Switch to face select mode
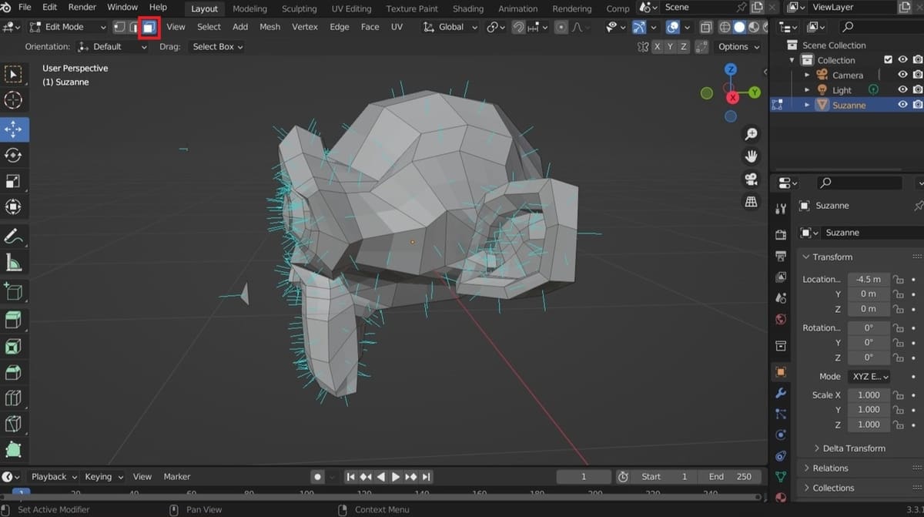This screenshot has width=924, height=517. click(149, 27)
